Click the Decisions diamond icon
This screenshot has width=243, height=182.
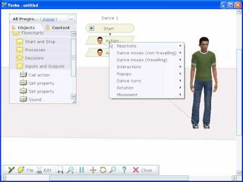point(20,58)
